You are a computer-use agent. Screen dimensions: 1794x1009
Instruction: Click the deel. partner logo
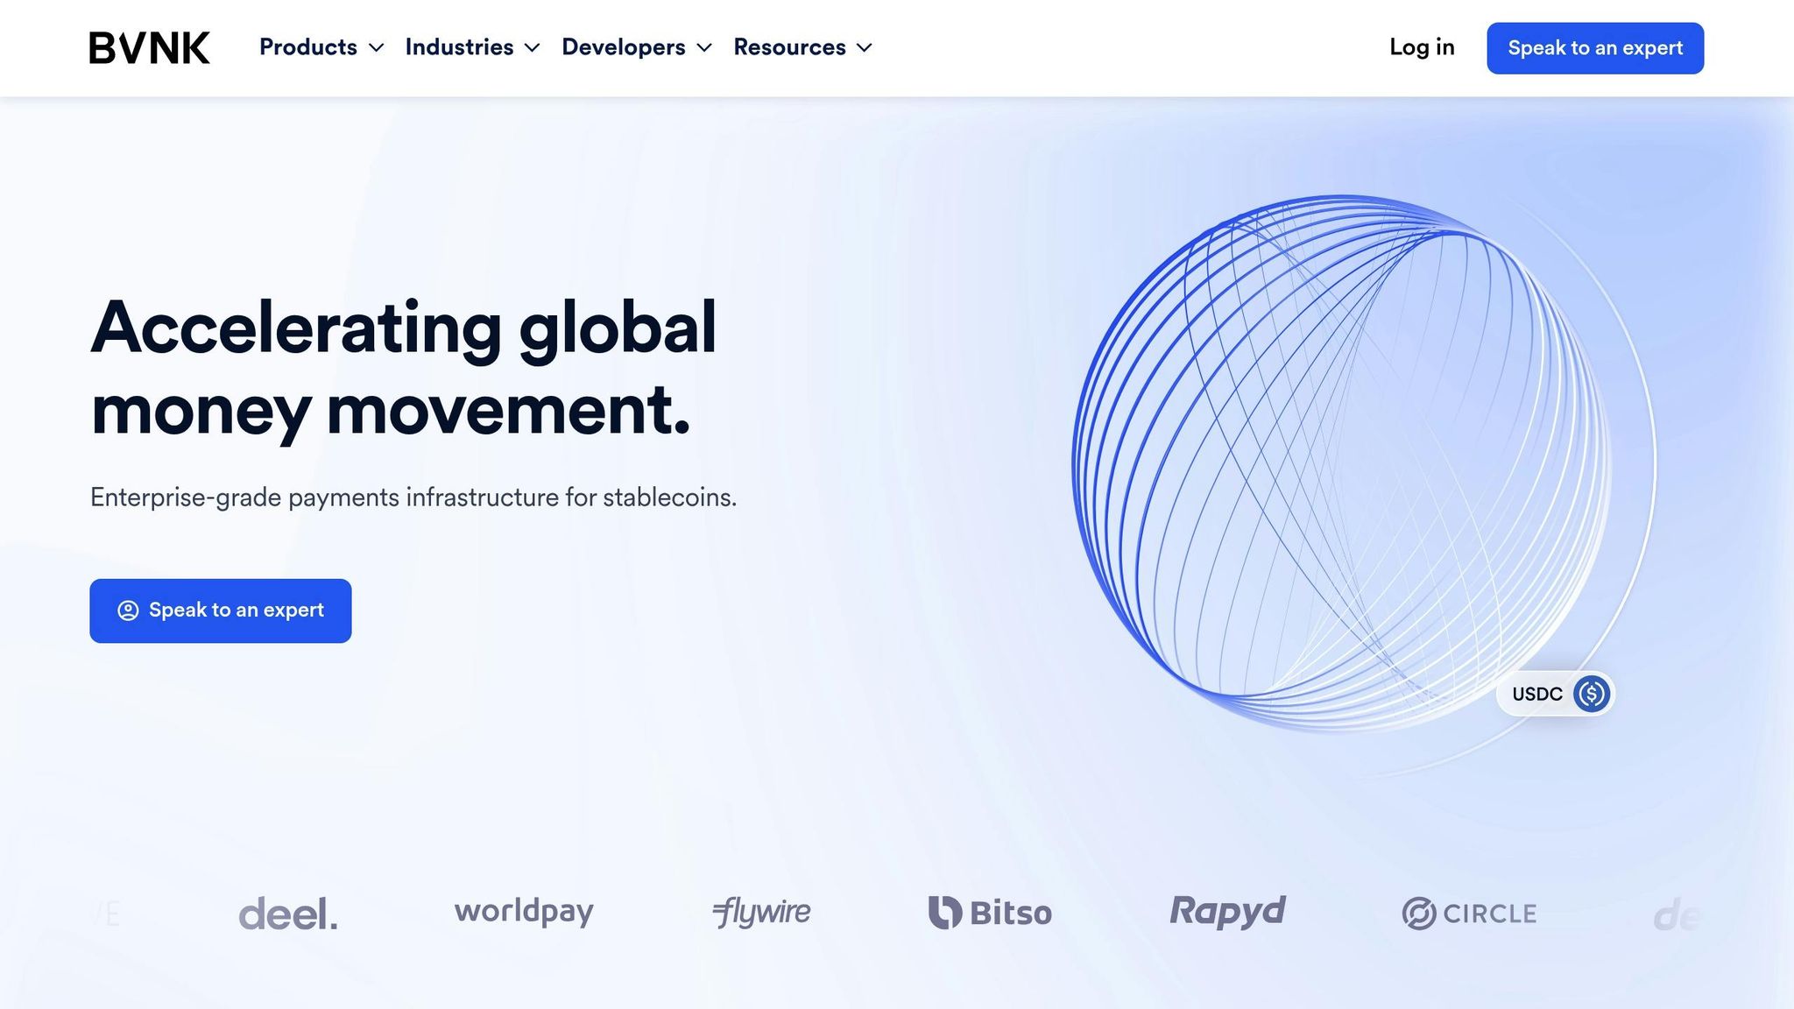click(x=288, y=914)
